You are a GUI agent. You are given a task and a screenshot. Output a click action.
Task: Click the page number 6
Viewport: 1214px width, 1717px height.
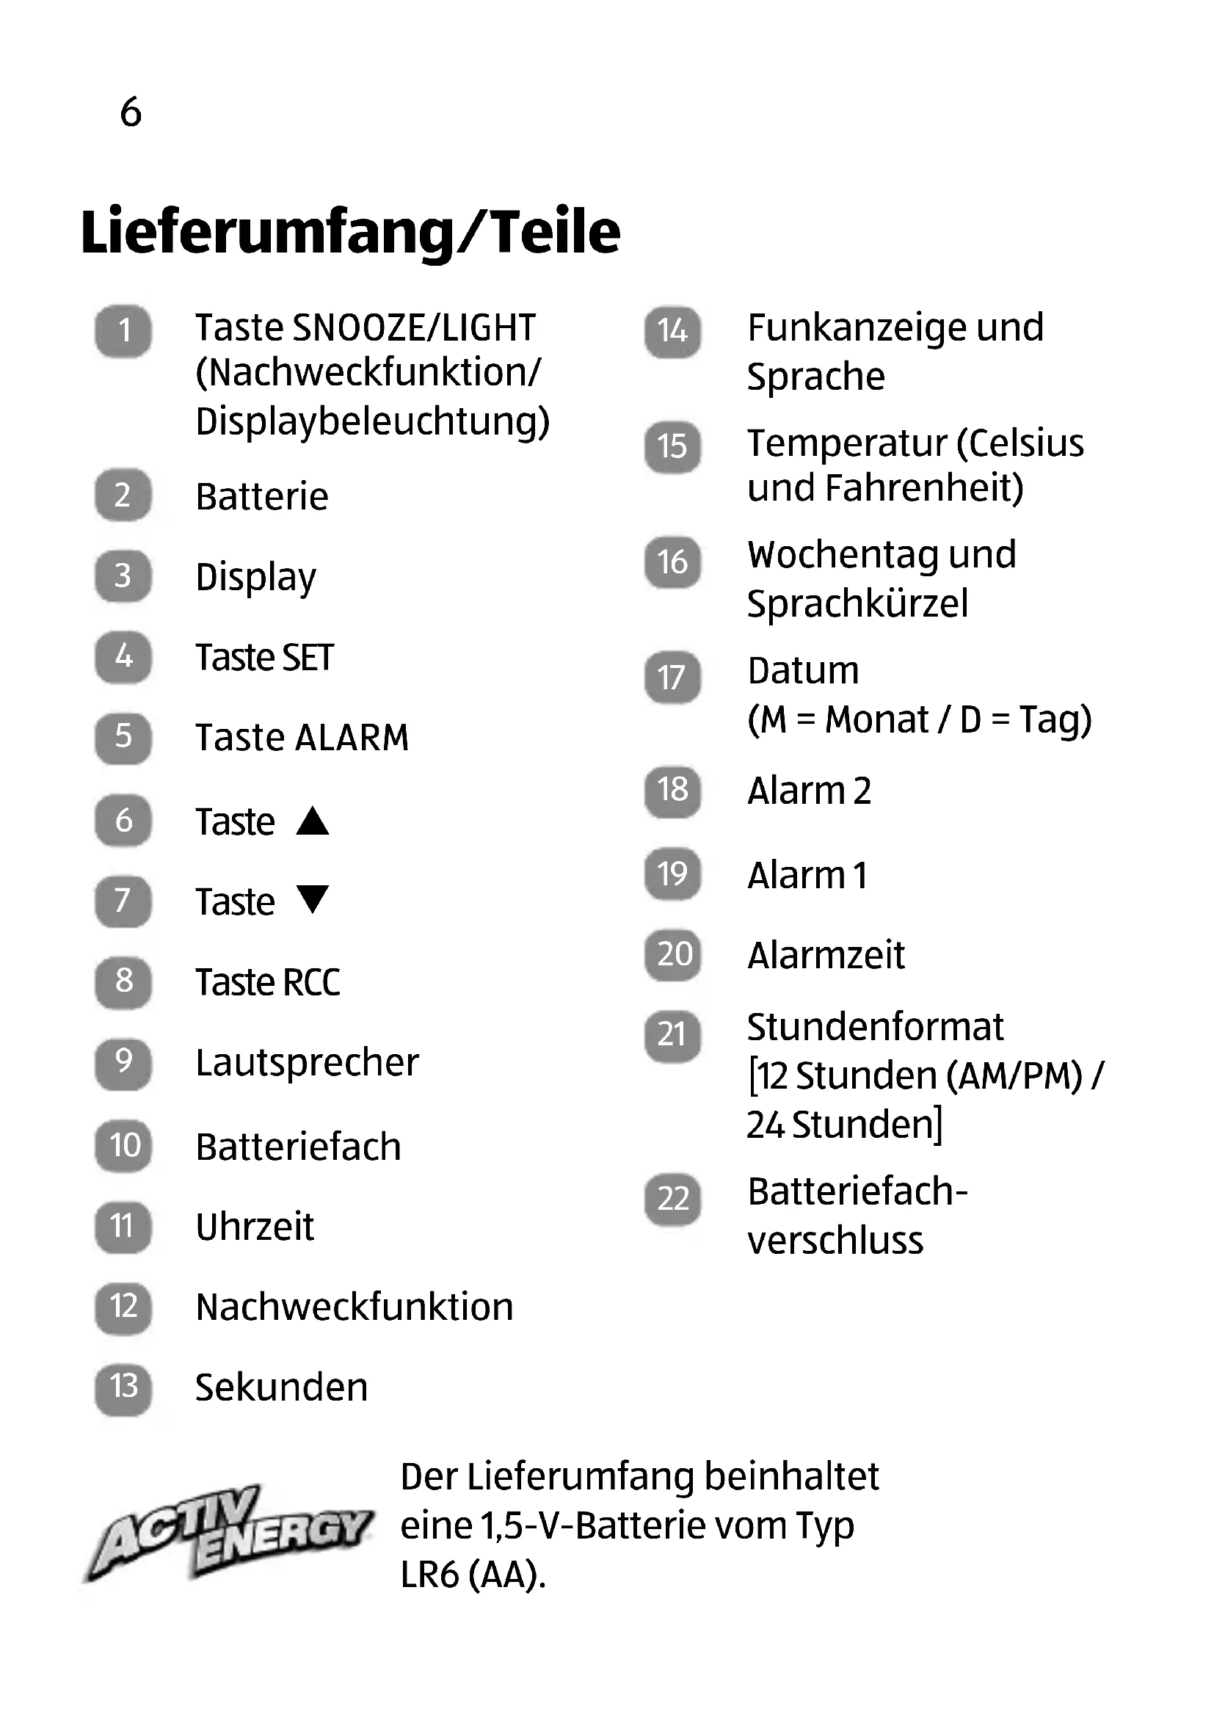click(x=131, y=112)
